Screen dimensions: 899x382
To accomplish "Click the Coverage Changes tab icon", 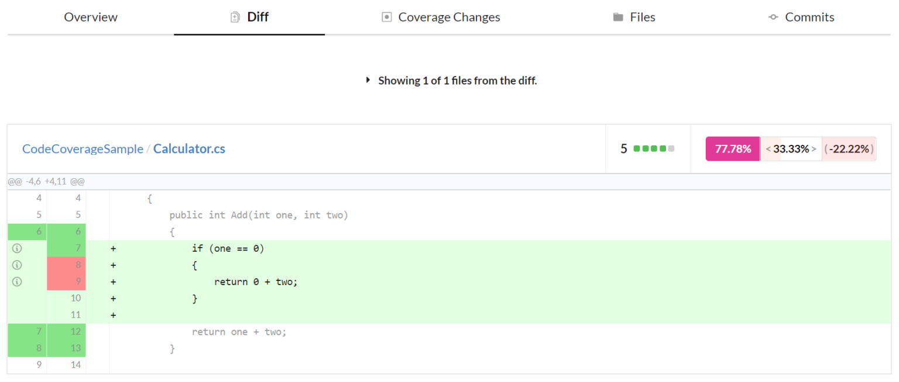I will [x=386, y=18].
